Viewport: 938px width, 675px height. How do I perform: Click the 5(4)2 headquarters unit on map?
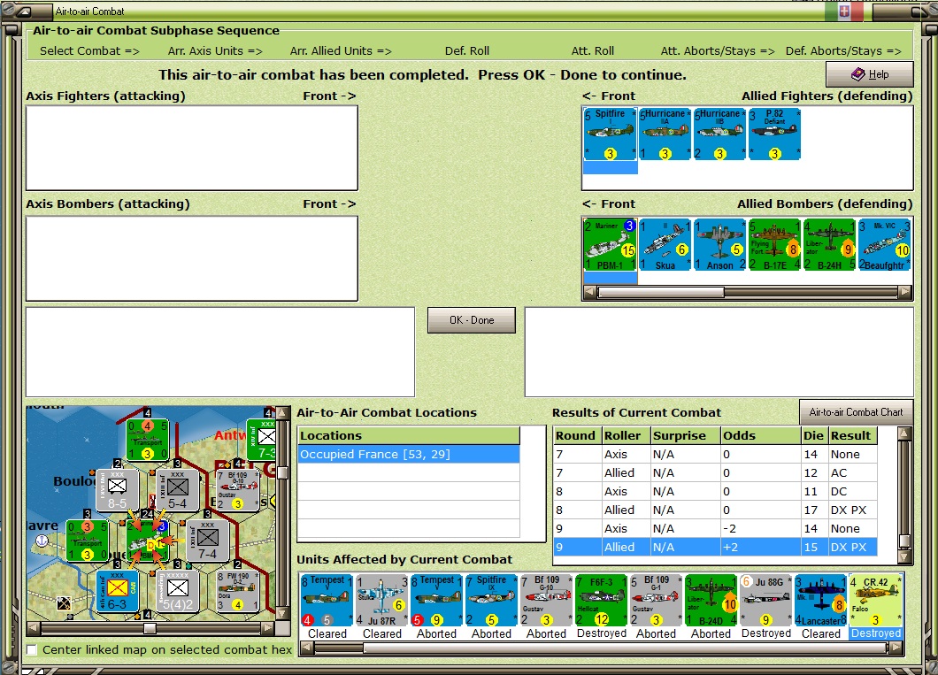click(x=178, y=591)
